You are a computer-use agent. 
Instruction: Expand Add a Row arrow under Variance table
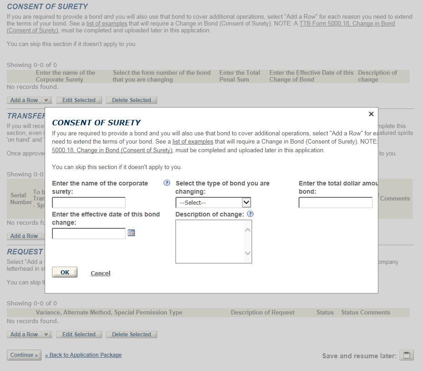(x=46, y=335)
